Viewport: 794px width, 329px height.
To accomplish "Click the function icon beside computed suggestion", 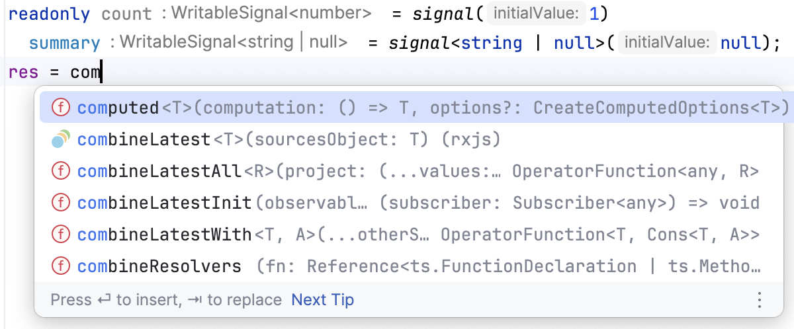I will (x=61, y=108).
